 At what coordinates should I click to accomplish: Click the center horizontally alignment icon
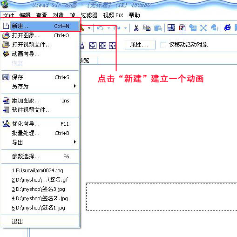pyautogui.click(x=102, y=46)
